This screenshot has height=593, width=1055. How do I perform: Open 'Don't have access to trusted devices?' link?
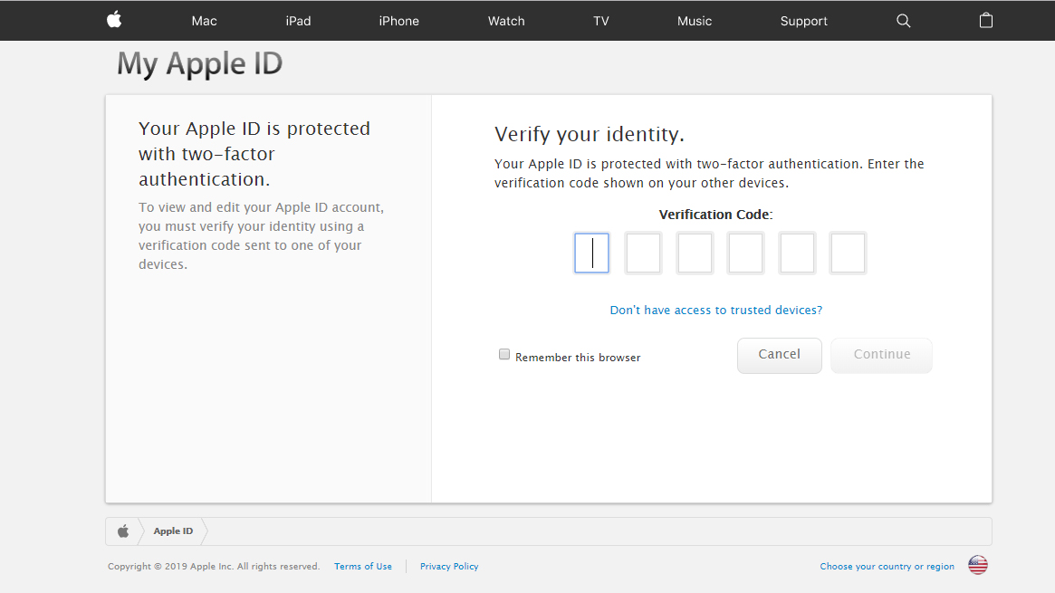[x=716, y=310]
